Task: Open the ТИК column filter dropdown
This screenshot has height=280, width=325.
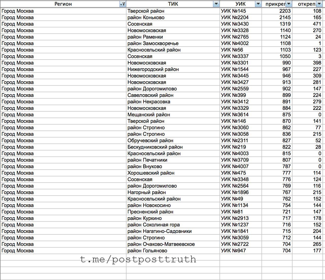Action: 216,4
